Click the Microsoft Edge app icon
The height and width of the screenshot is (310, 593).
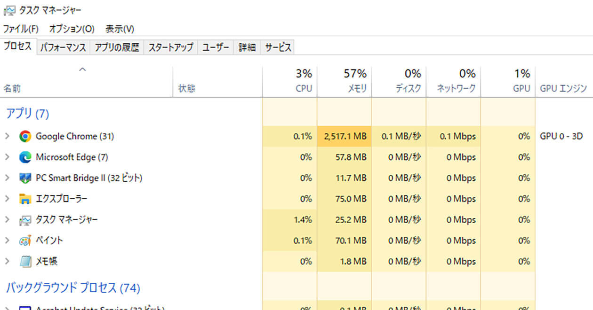(x=25, y=157)
